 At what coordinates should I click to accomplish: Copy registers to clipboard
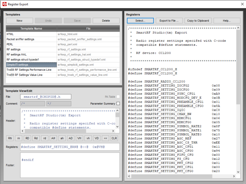(198, 21)
